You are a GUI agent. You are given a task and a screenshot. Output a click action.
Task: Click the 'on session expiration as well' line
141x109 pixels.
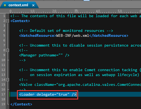[x=84, y=75]
